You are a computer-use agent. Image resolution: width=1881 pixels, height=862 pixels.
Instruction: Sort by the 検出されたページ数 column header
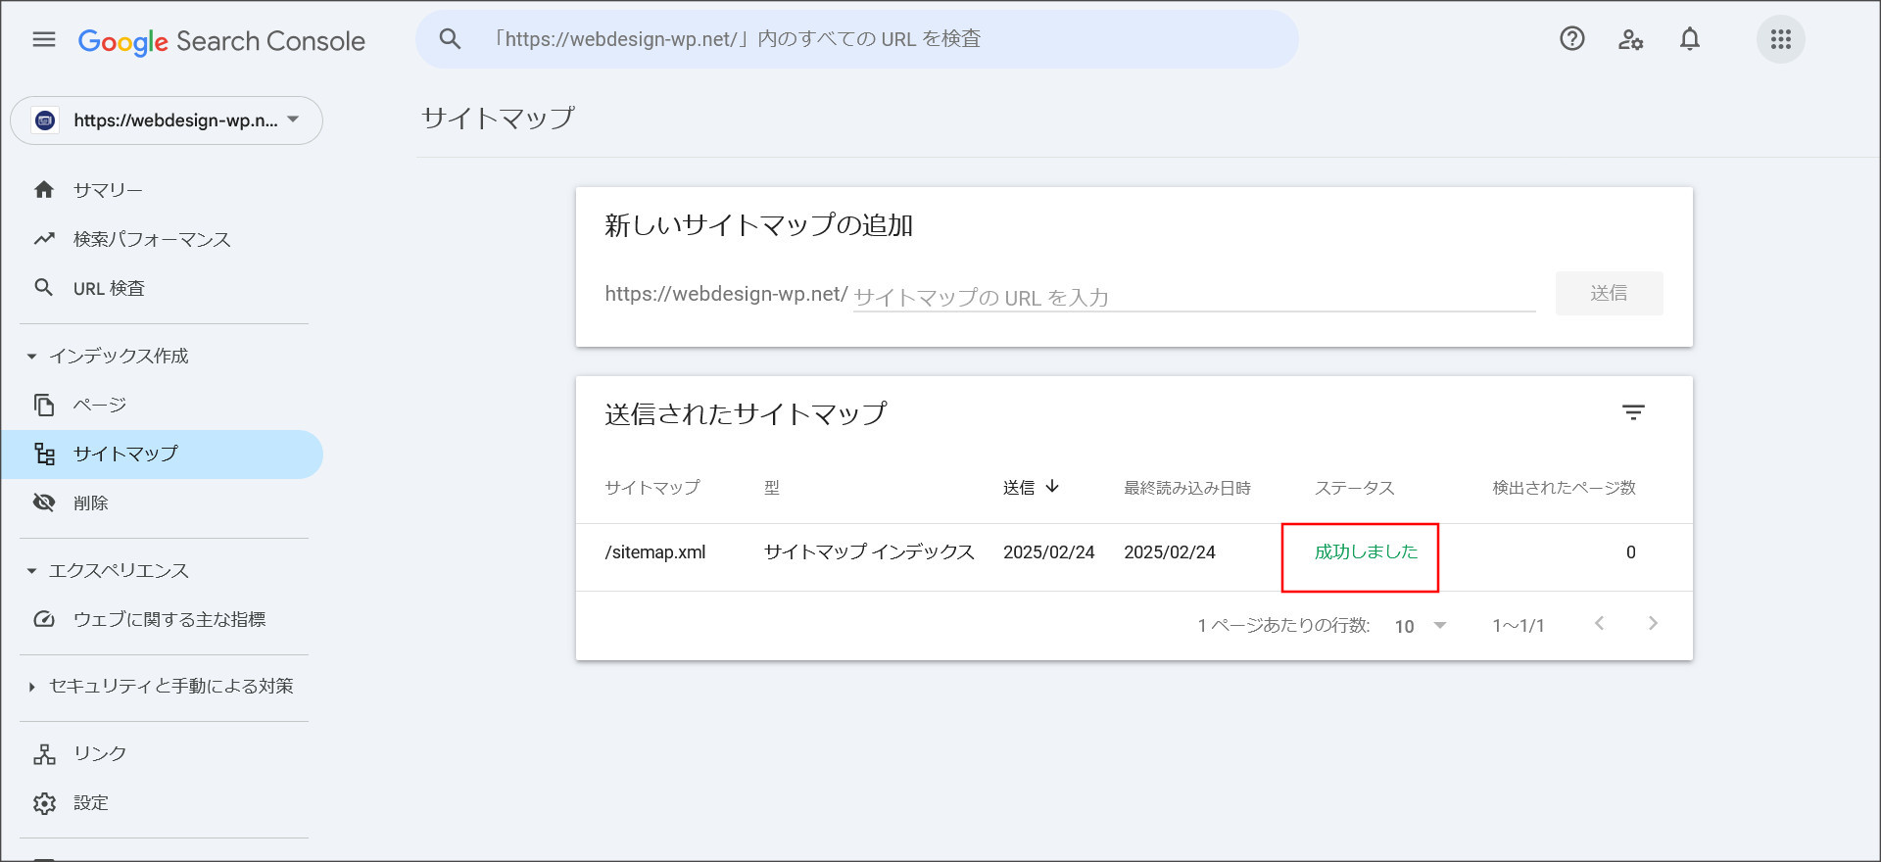tap(1565, 487)
